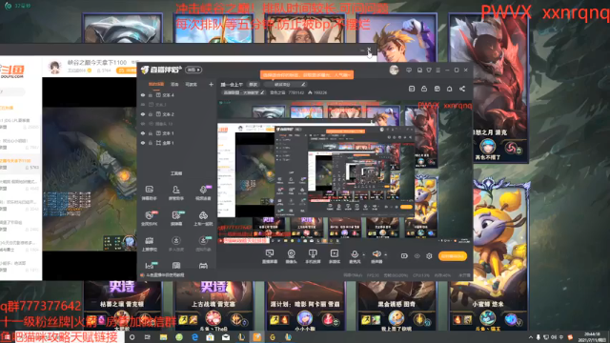The height and width of the screenshot is (343, 610).
Task: Add a multimedia source from bottom toolbar
Action: [335, 256]
